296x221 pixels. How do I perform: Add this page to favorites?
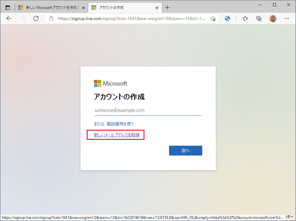tap(213, 18)
